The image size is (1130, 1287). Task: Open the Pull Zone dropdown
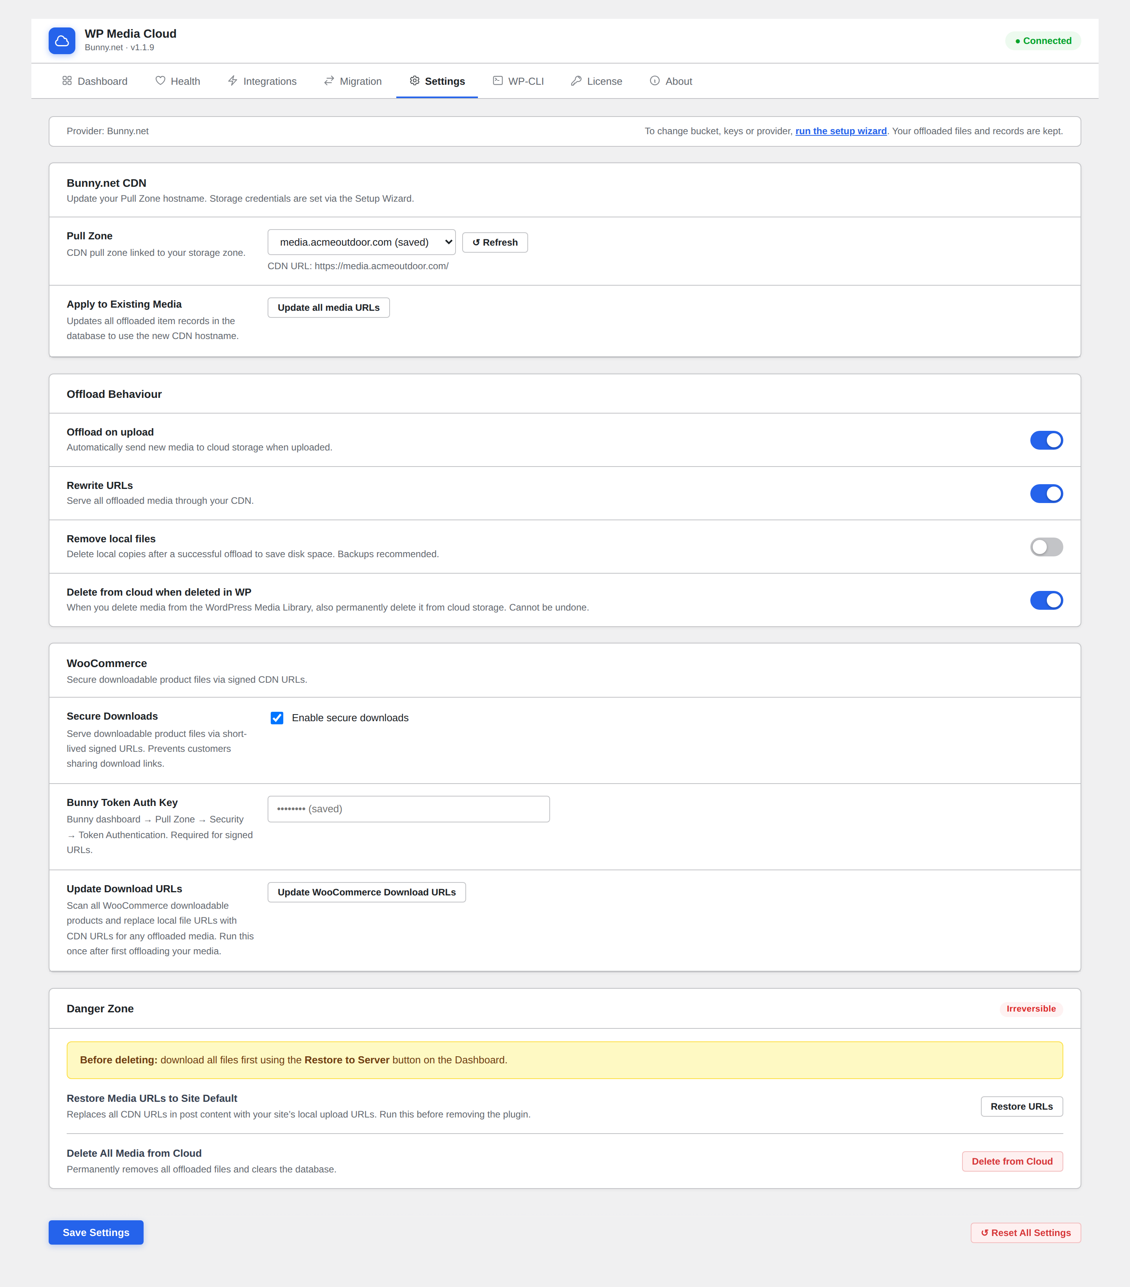point(361,242)
